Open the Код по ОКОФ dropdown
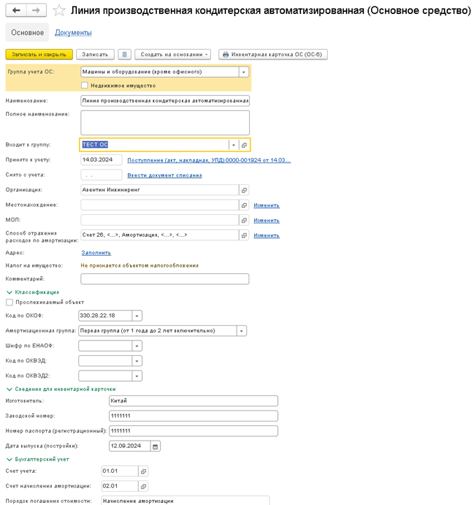The image size is (474, 505). [x=137, y=316]
